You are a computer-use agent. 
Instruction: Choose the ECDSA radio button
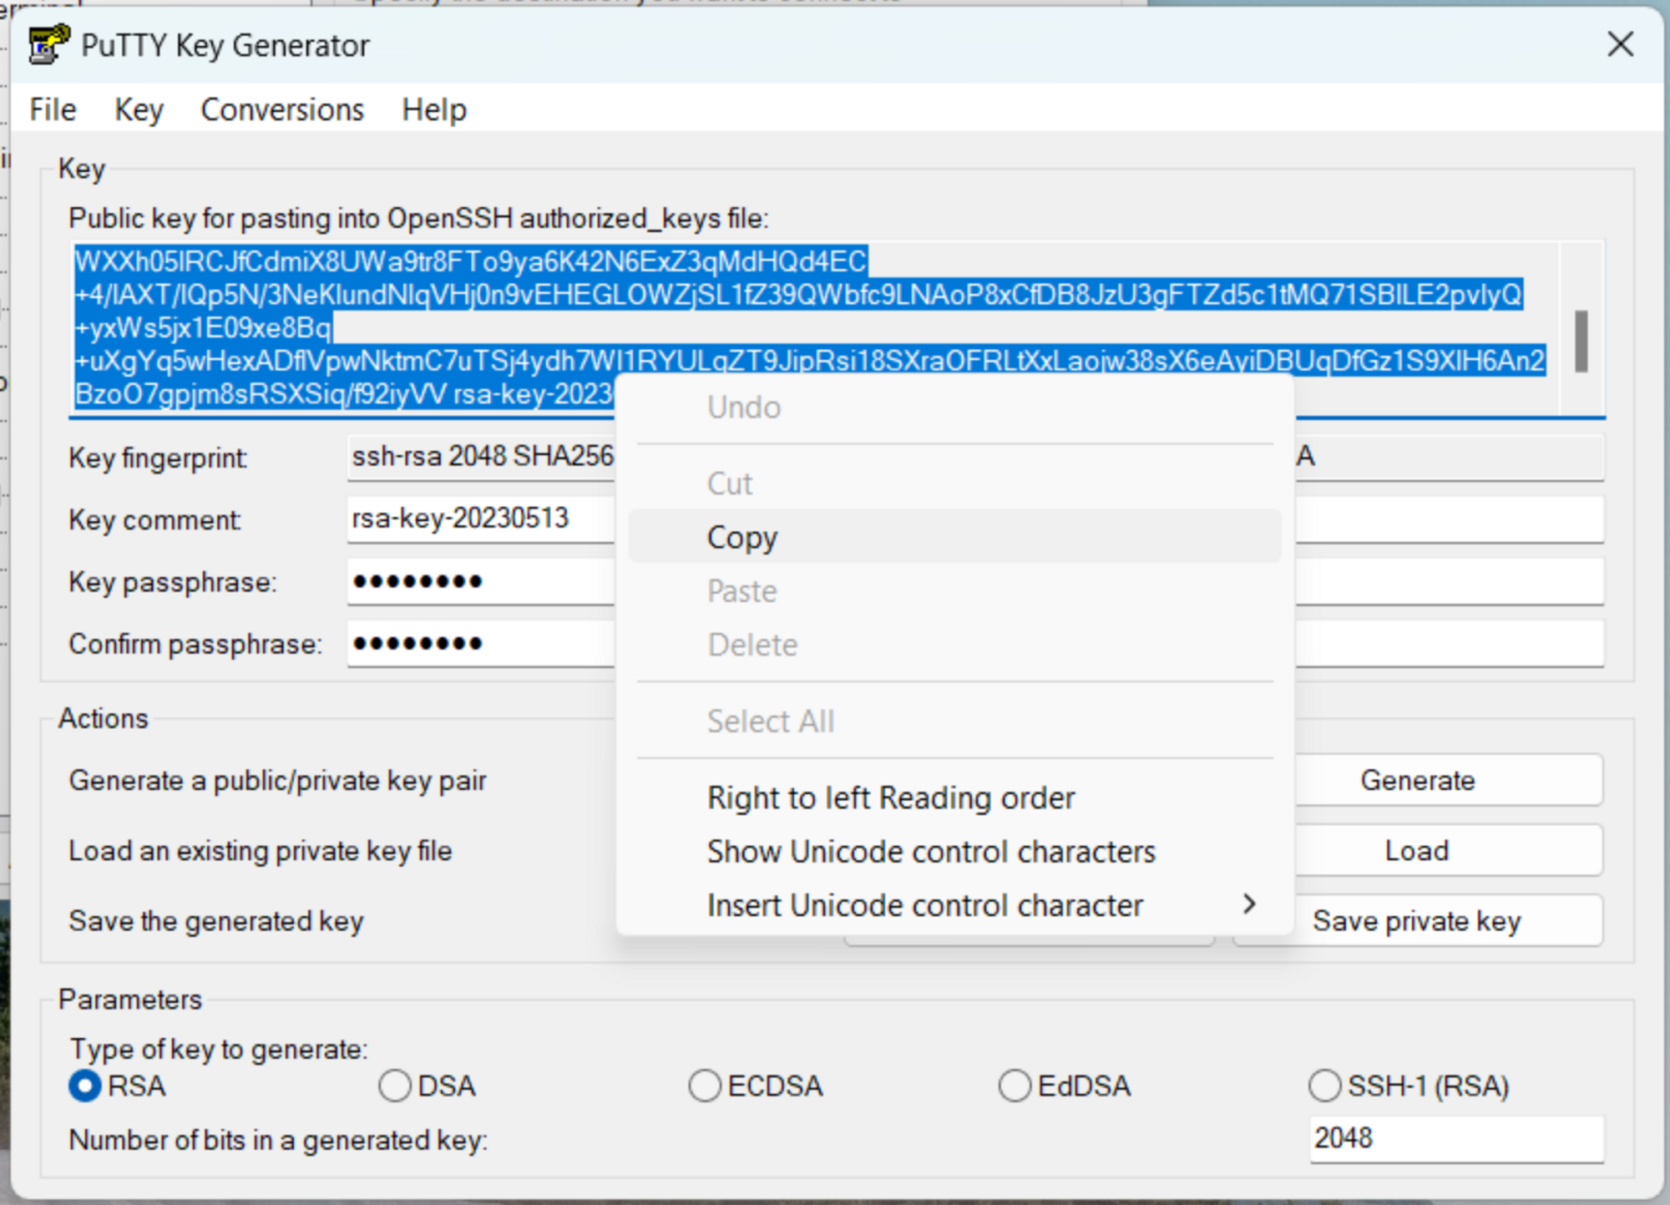pyautogui.click(x=705, y=1086)
